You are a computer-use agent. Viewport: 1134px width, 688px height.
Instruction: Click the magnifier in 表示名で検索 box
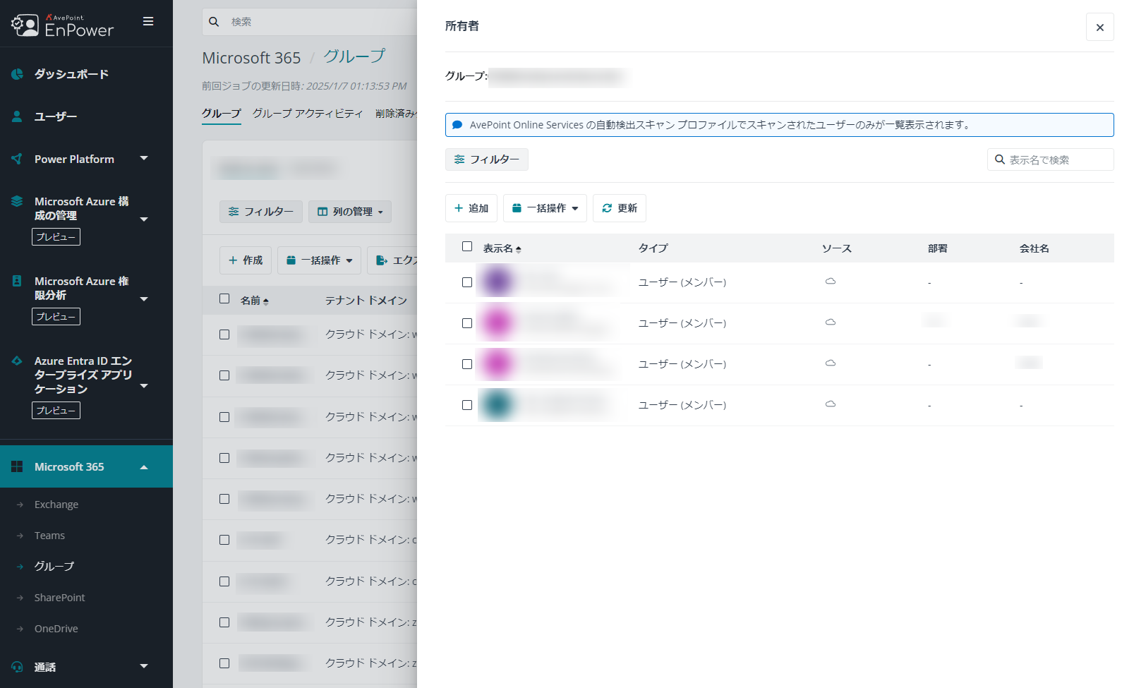pos(1000,159)
